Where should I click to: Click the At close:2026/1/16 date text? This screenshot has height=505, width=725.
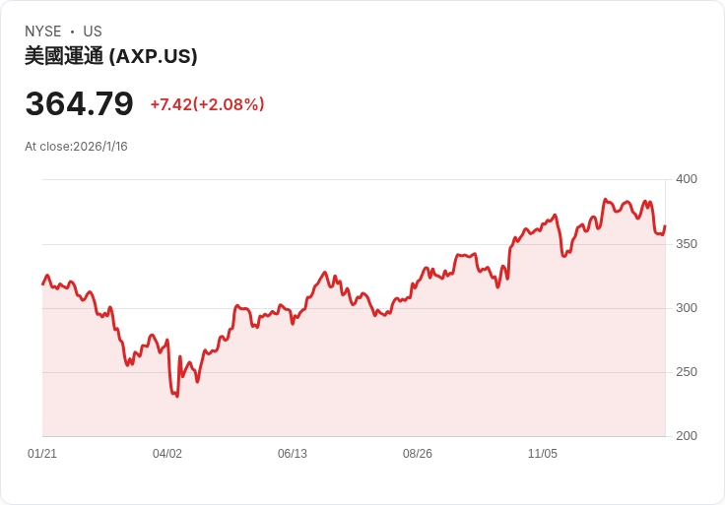(x=76, y=147)
